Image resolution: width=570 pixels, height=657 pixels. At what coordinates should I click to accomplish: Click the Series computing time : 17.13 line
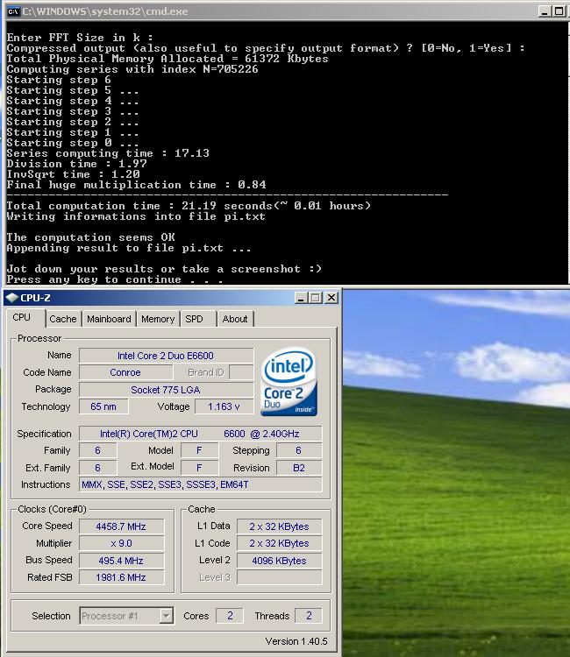tap(108, 153)
